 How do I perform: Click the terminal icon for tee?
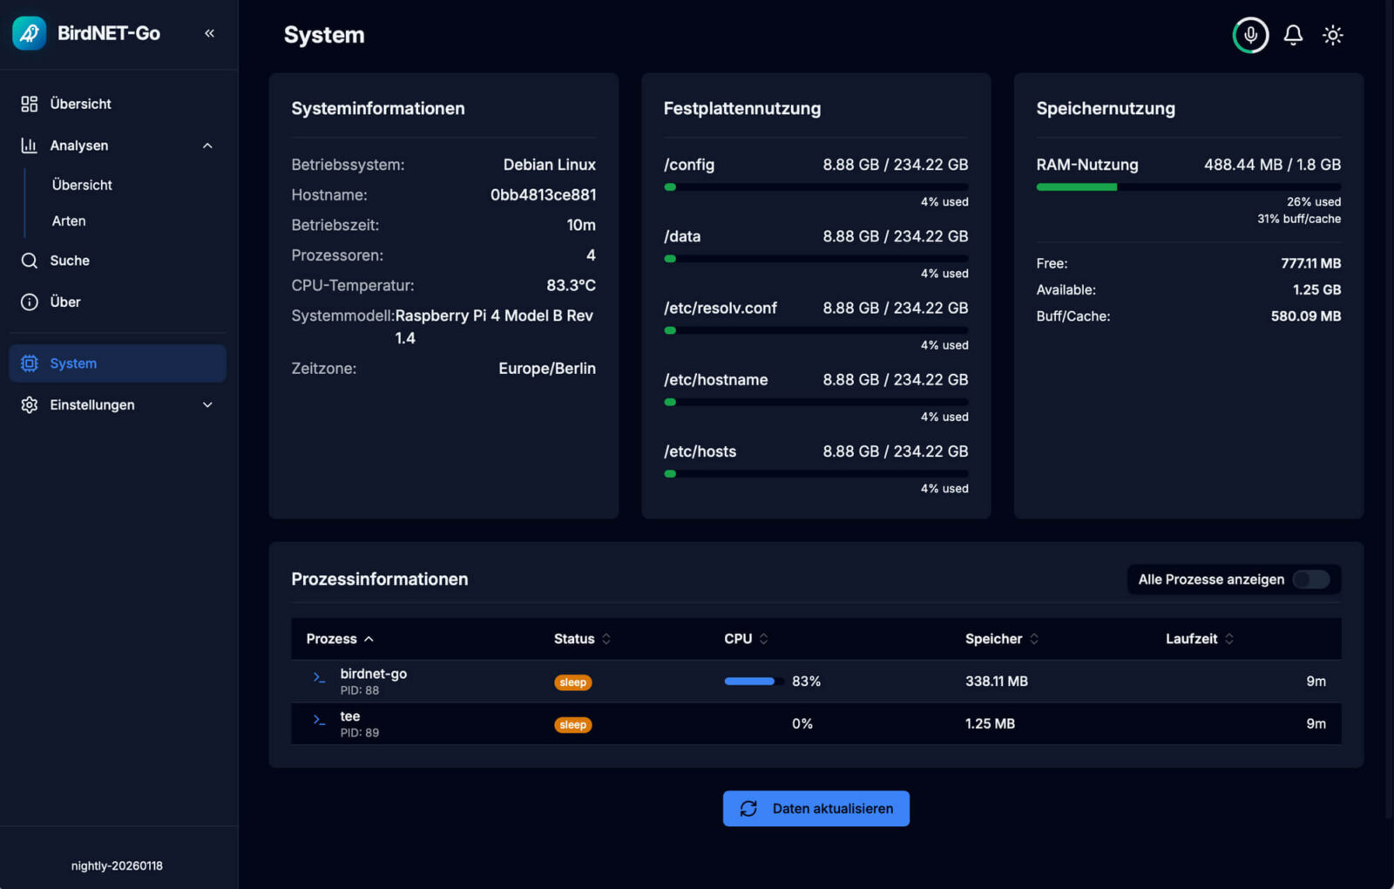point(319,720)
